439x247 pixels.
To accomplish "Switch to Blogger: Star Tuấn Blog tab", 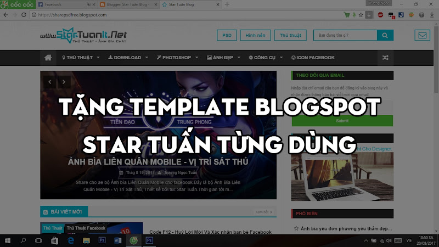I will pyautogui.click(x=128, y=4).
